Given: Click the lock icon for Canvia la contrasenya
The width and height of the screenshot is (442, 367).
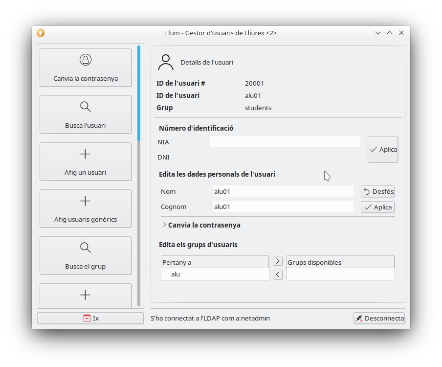Looking at the screenshot, I should point(86,60).
